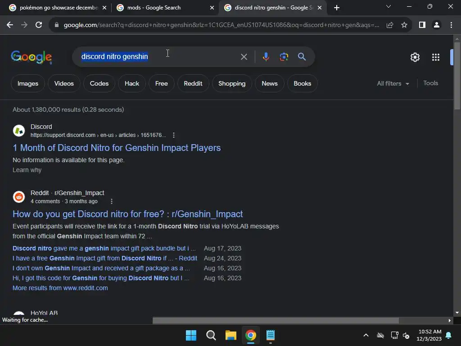Open File Explorer from taskbar
Screen dimensions: 461x346
[x=231, y=335]
